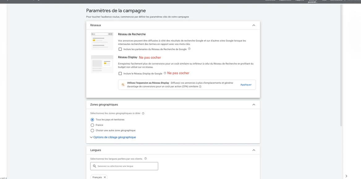This screenshot has height=179, width=361.
Task: Click the Paramètres de la campagne heading
Action: click(116, 10)
